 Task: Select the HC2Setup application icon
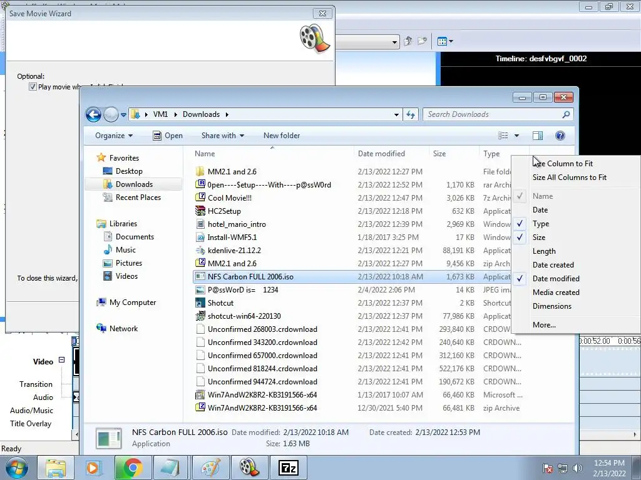click(200, 211)
